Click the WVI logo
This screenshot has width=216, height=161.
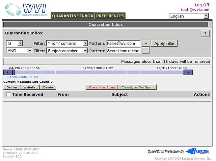26,10
